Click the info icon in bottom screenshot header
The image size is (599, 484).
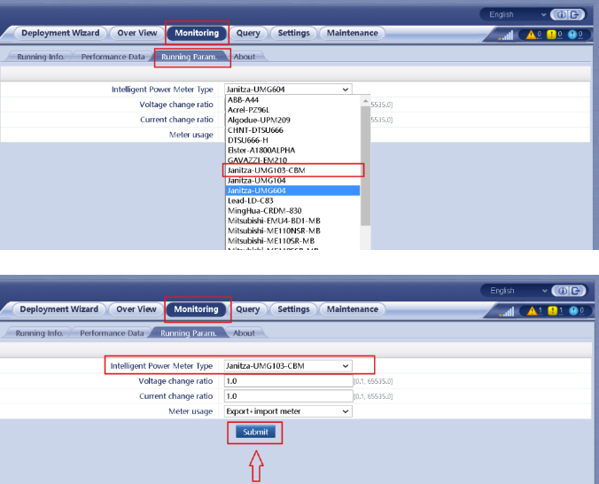click(x=563, y=291)
